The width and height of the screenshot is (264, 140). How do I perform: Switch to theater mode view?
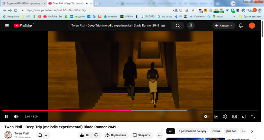tap(234, 116)
